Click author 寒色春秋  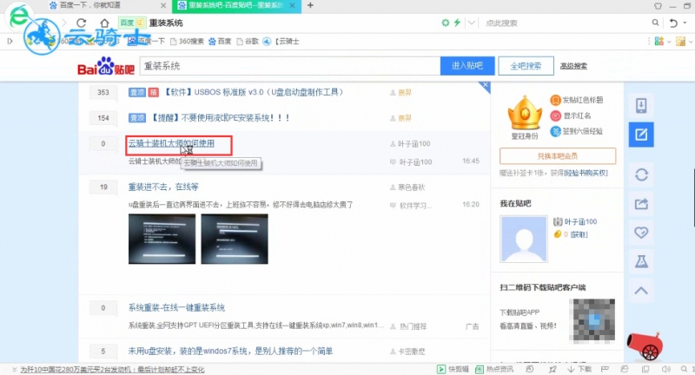click(411, 187)
